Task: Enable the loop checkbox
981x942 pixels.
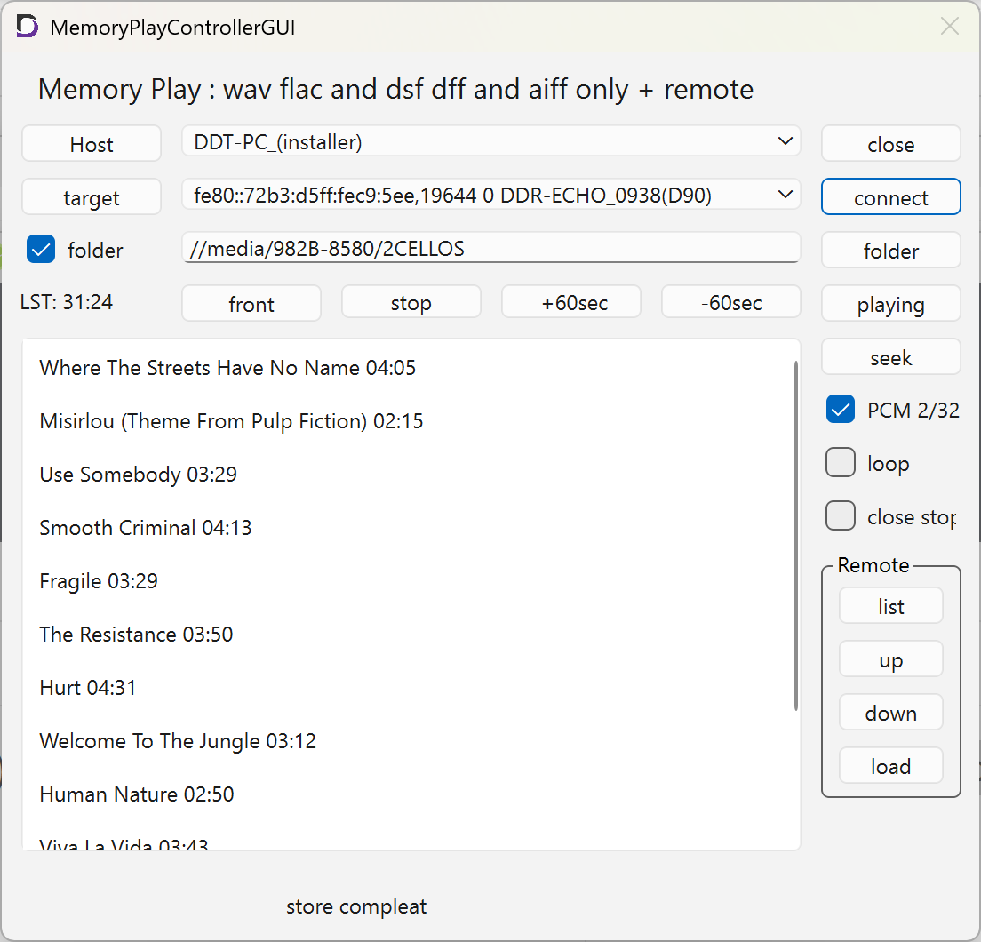Action: coord(841,463)
